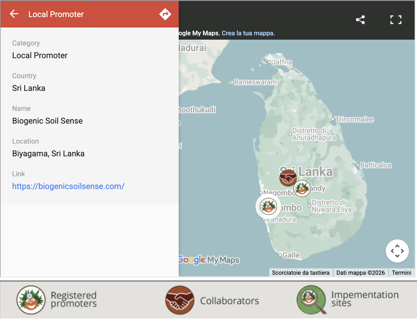Click the handshake collaborator marker on map
The width and height of the screenshot is (417, 319).
coord(288,178)
